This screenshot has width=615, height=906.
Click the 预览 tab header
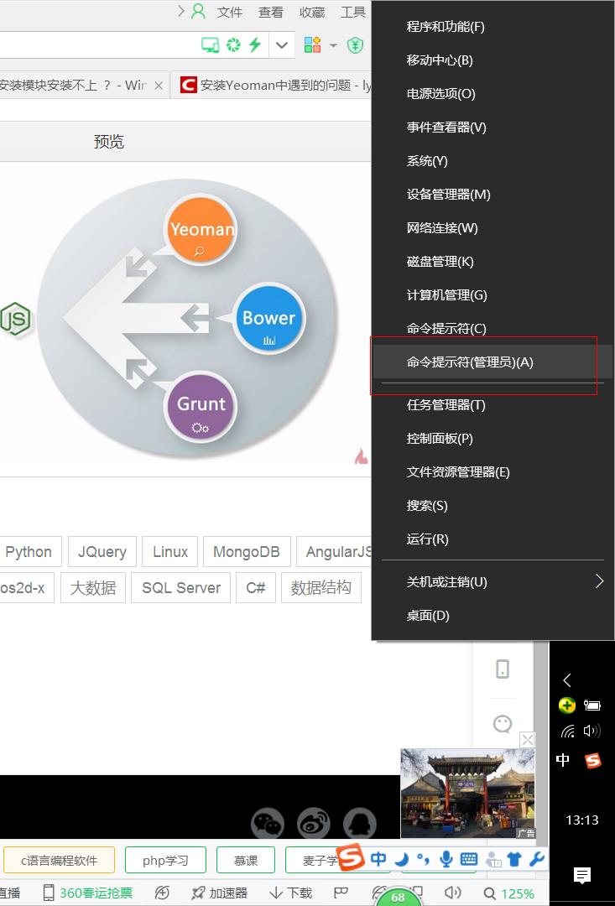(x=109, y=142)
